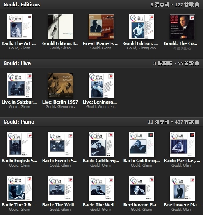Click the '多個演出者' artist label

pyautogui.click(x=182, y=48)
